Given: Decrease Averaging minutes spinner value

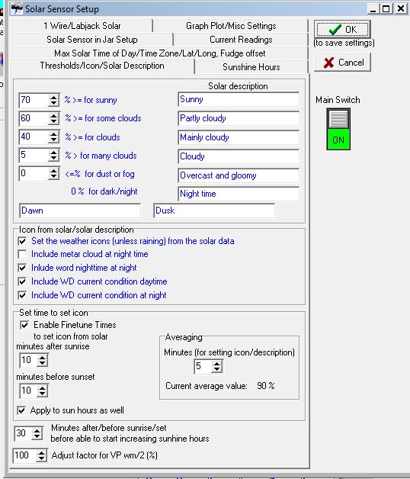Looking at the screenshot, I should tap(216, 369).
